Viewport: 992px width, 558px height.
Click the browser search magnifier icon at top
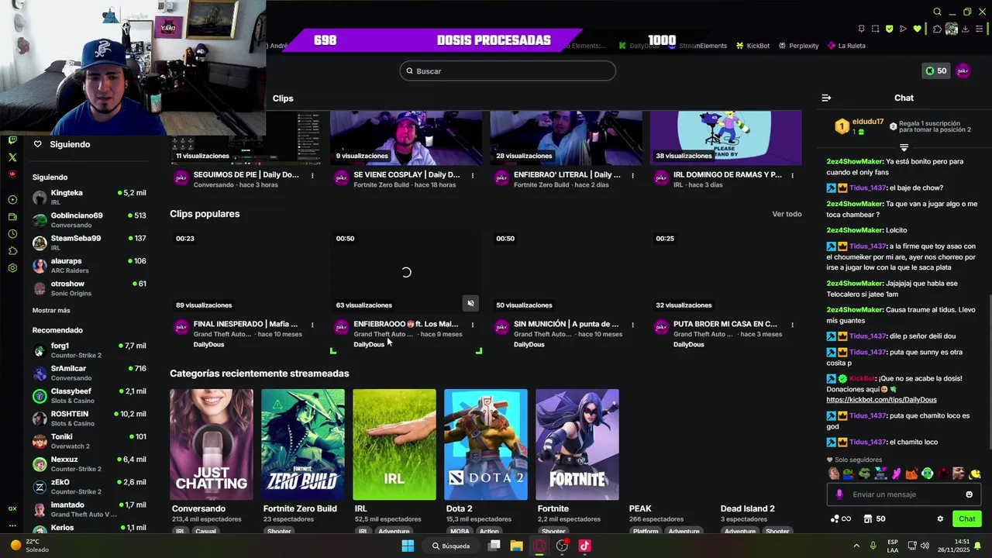tap(937, 12)
